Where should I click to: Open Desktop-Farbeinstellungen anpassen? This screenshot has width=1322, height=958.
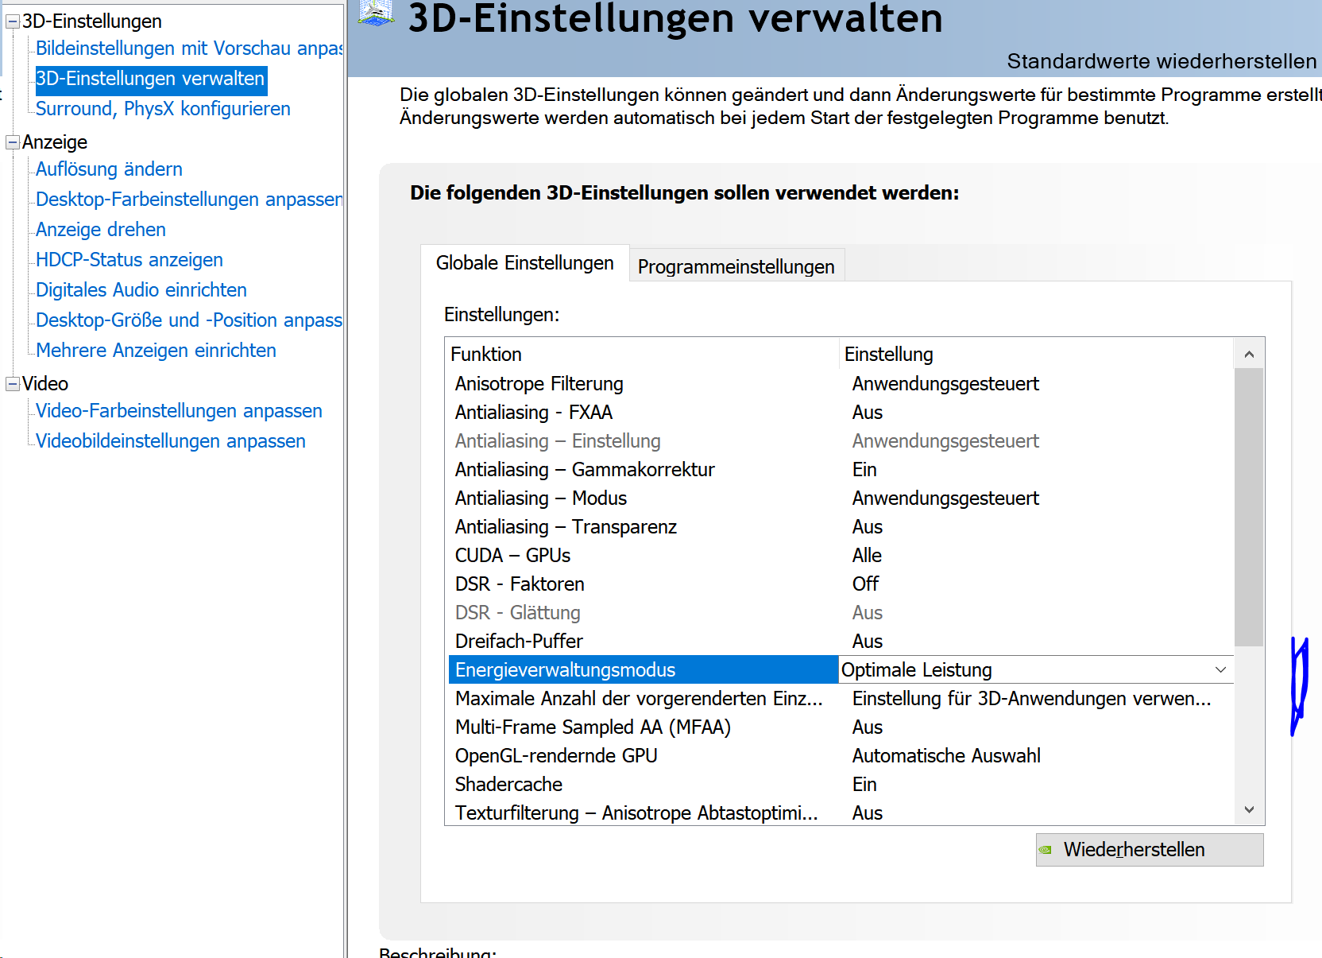pyautogui.click(x=189, y=200)
